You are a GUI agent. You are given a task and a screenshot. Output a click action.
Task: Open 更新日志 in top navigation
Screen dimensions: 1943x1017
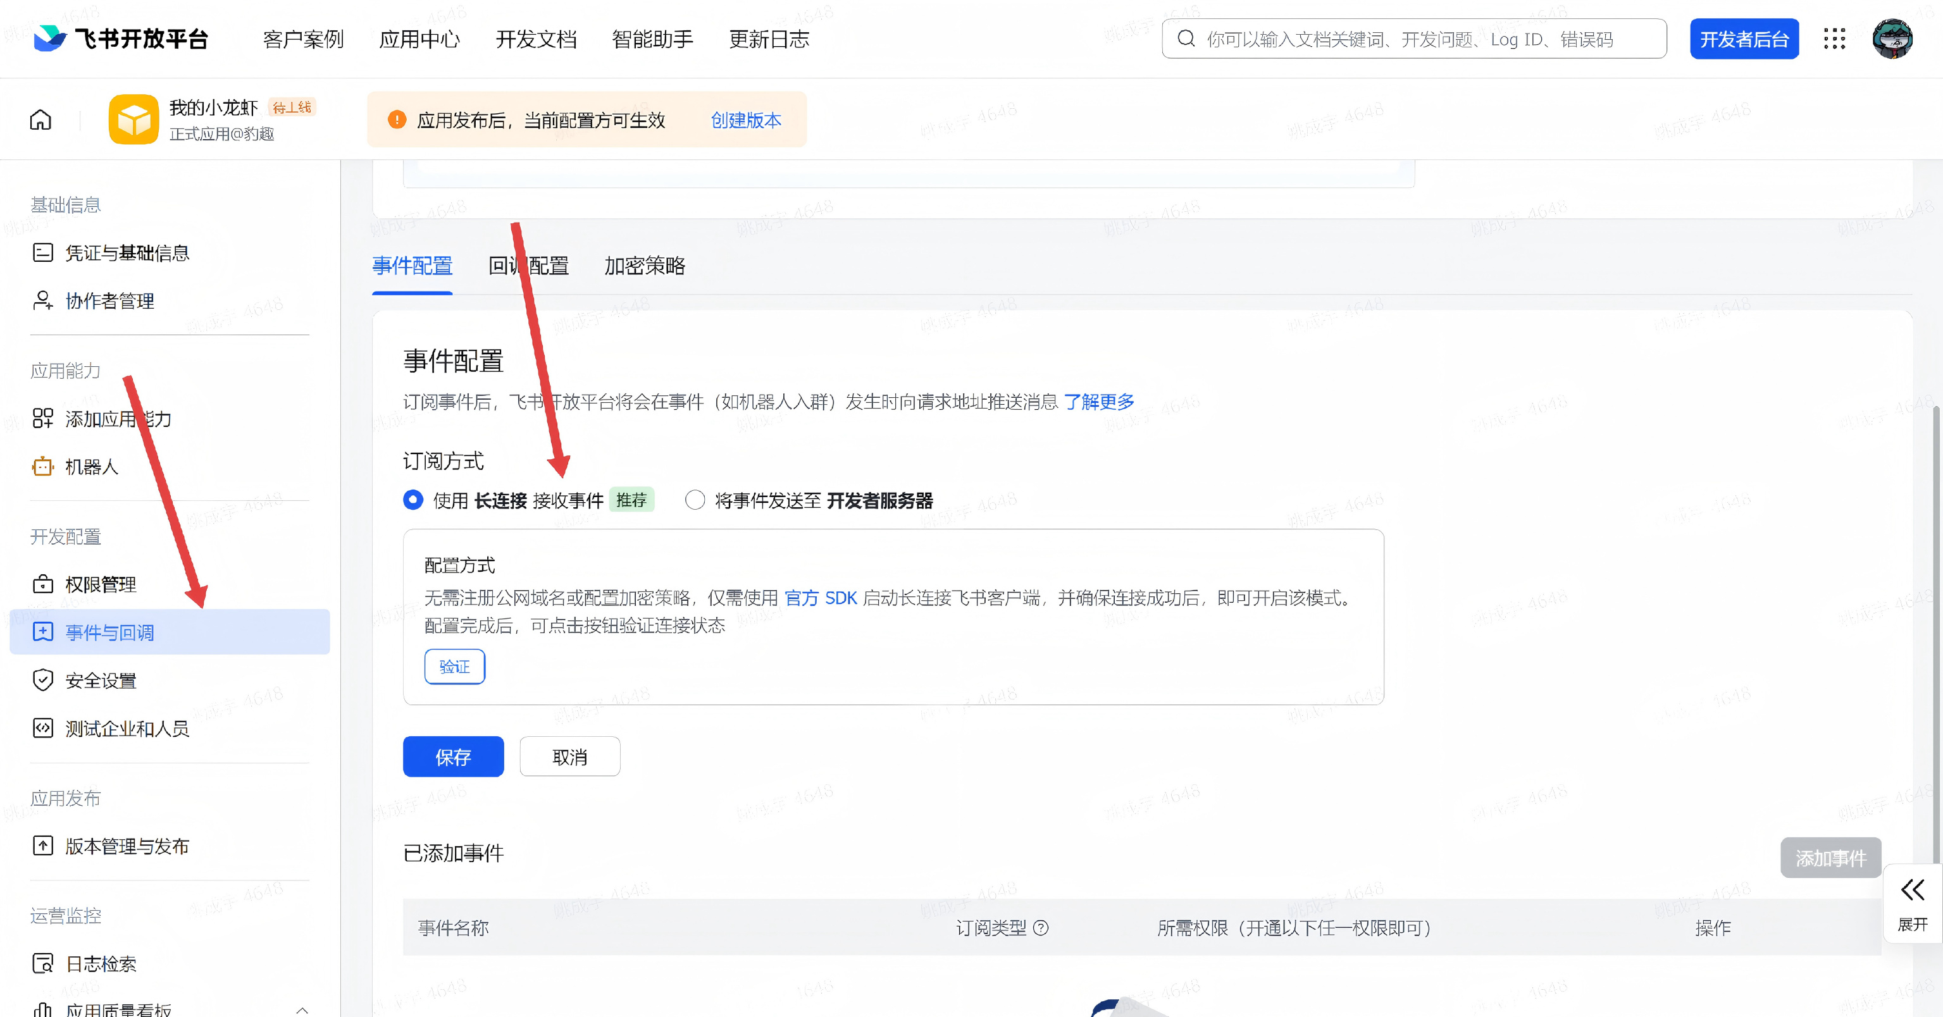pyautogui.click(x=769, y=39)
